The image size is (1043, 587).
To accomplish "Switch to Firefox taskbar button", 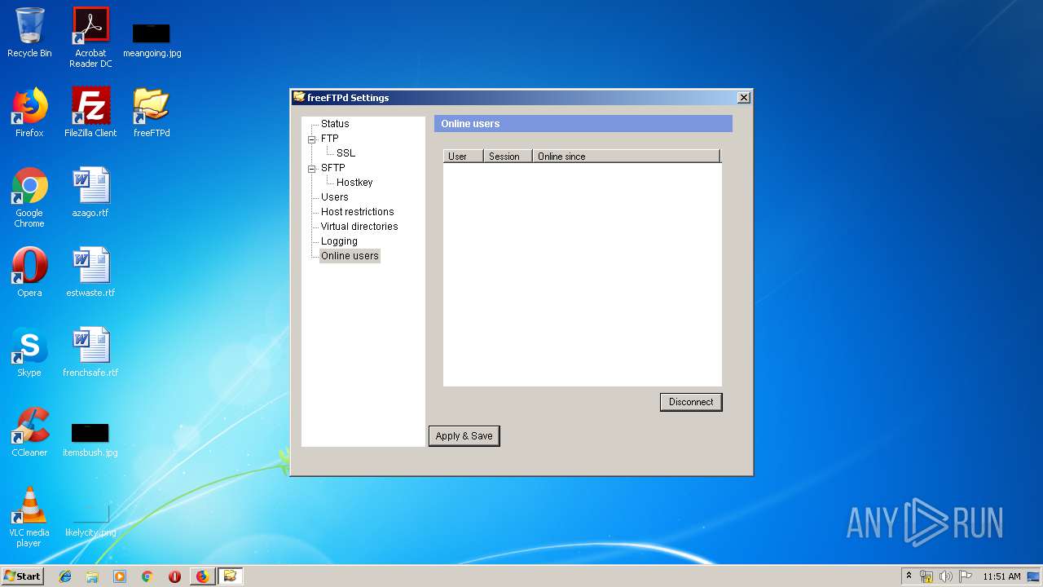I will tap(202, 576).
